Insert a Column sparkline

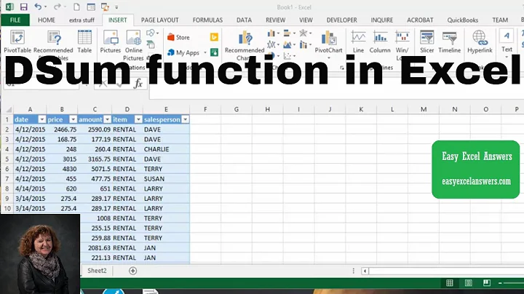tap(380, 41)
